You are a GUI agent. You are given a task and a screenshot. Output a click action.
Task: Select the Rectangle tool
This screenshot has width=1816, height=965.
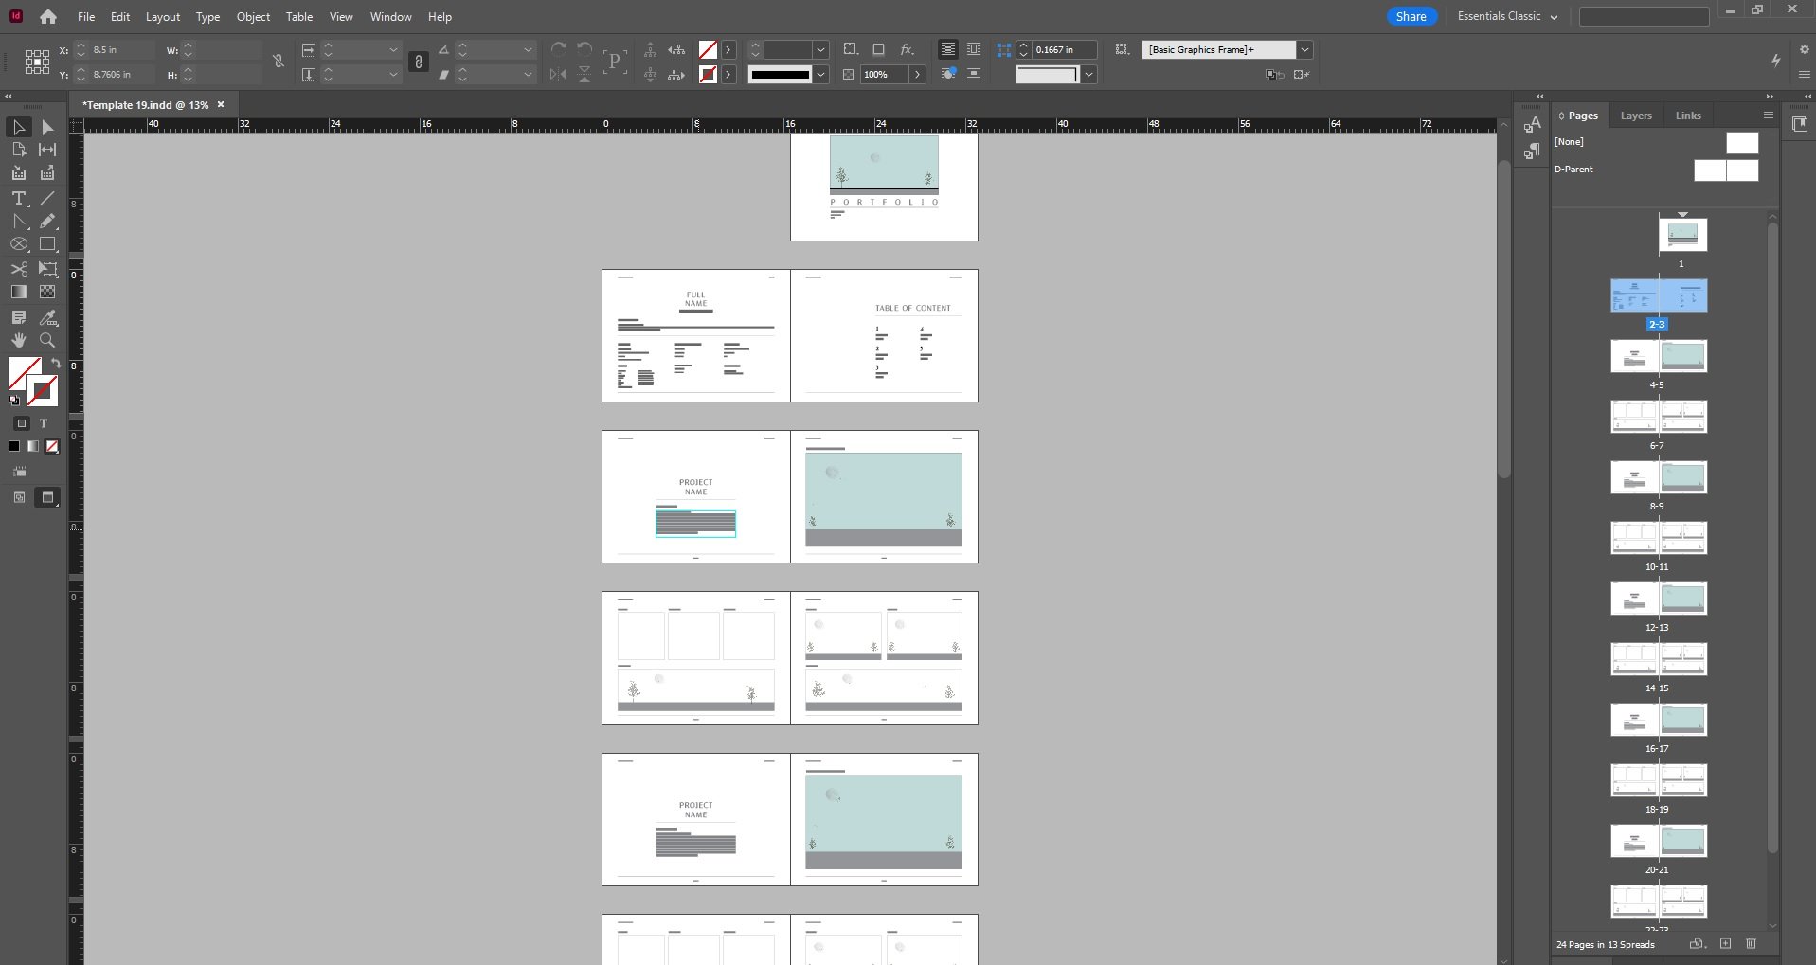[x=47, y=244]
